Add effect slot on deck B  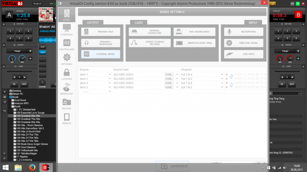[298, 58]
